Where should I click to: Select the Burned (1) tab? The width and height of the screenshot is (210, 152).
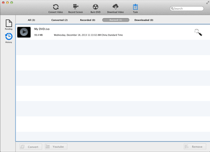coord(115,20)
